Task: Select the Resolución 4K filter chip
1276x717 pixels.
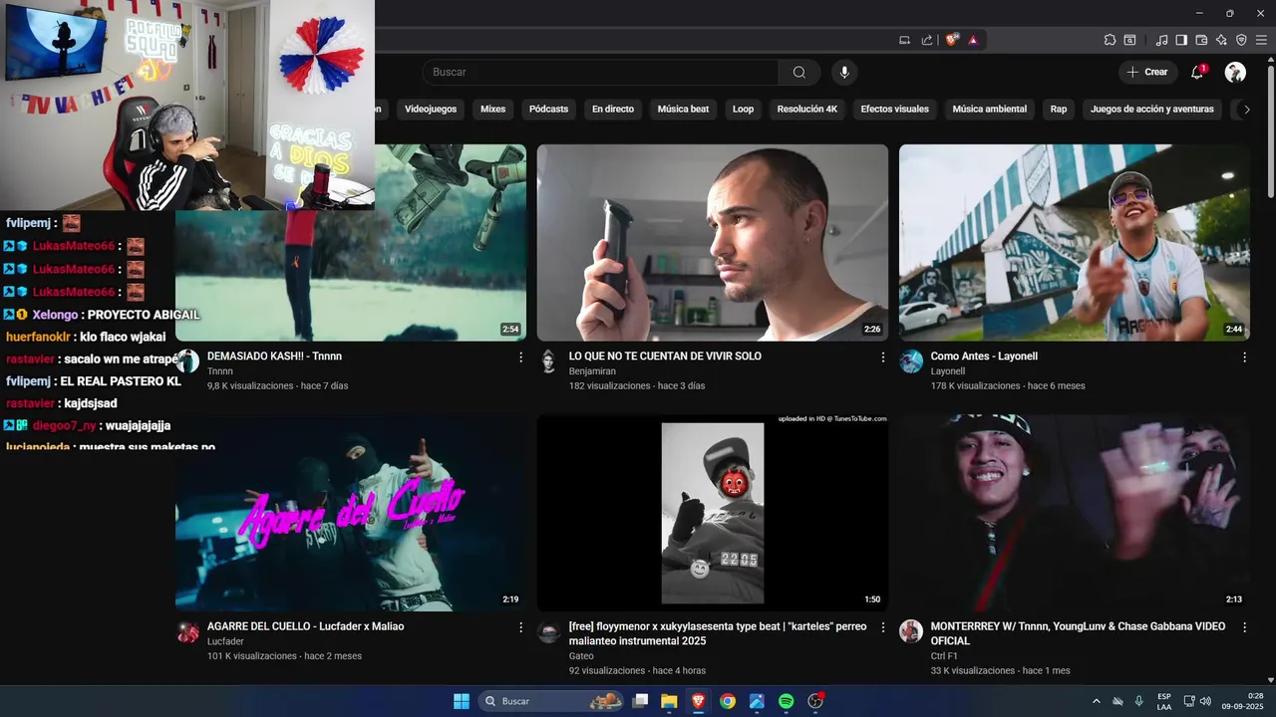Action: (807, 110)
